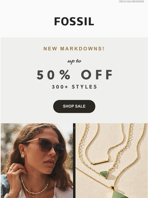148x198 pixels.
Task: Click the 300+ STYLES text
Action: [74, 87]
